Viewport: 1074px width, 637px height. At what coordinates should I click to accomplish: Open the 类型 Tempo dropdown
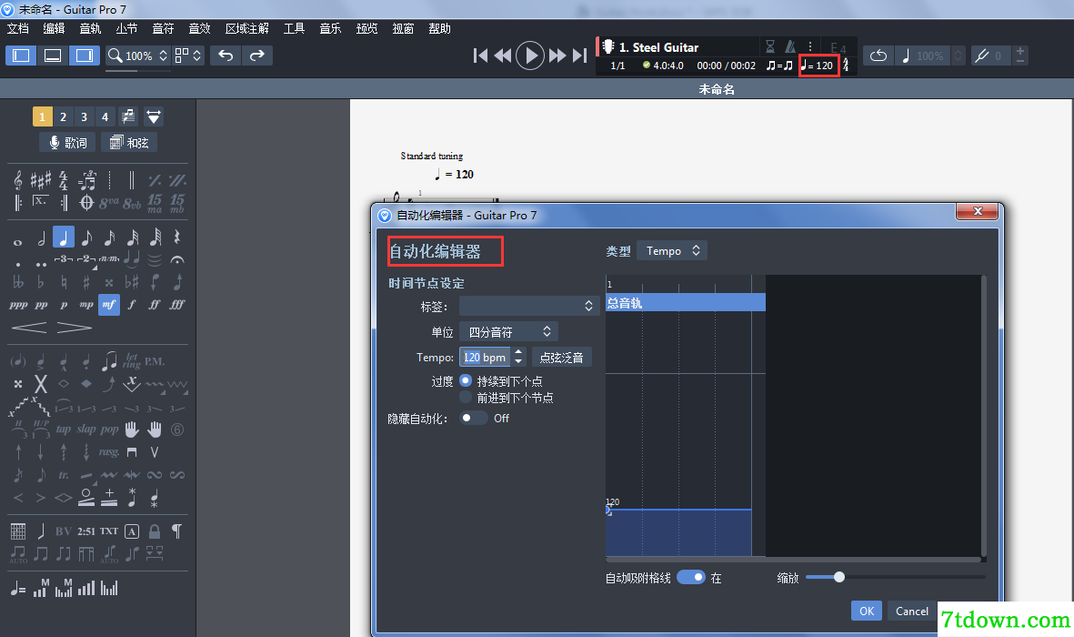point(672,251)
